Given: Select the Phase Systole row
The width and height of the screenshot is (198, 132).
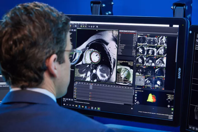Looking at the screenshot, I should pos(127,48).
